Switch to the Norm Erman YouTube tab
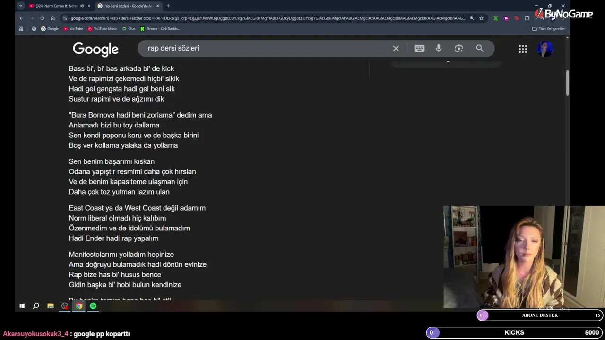 pos(56,6)
